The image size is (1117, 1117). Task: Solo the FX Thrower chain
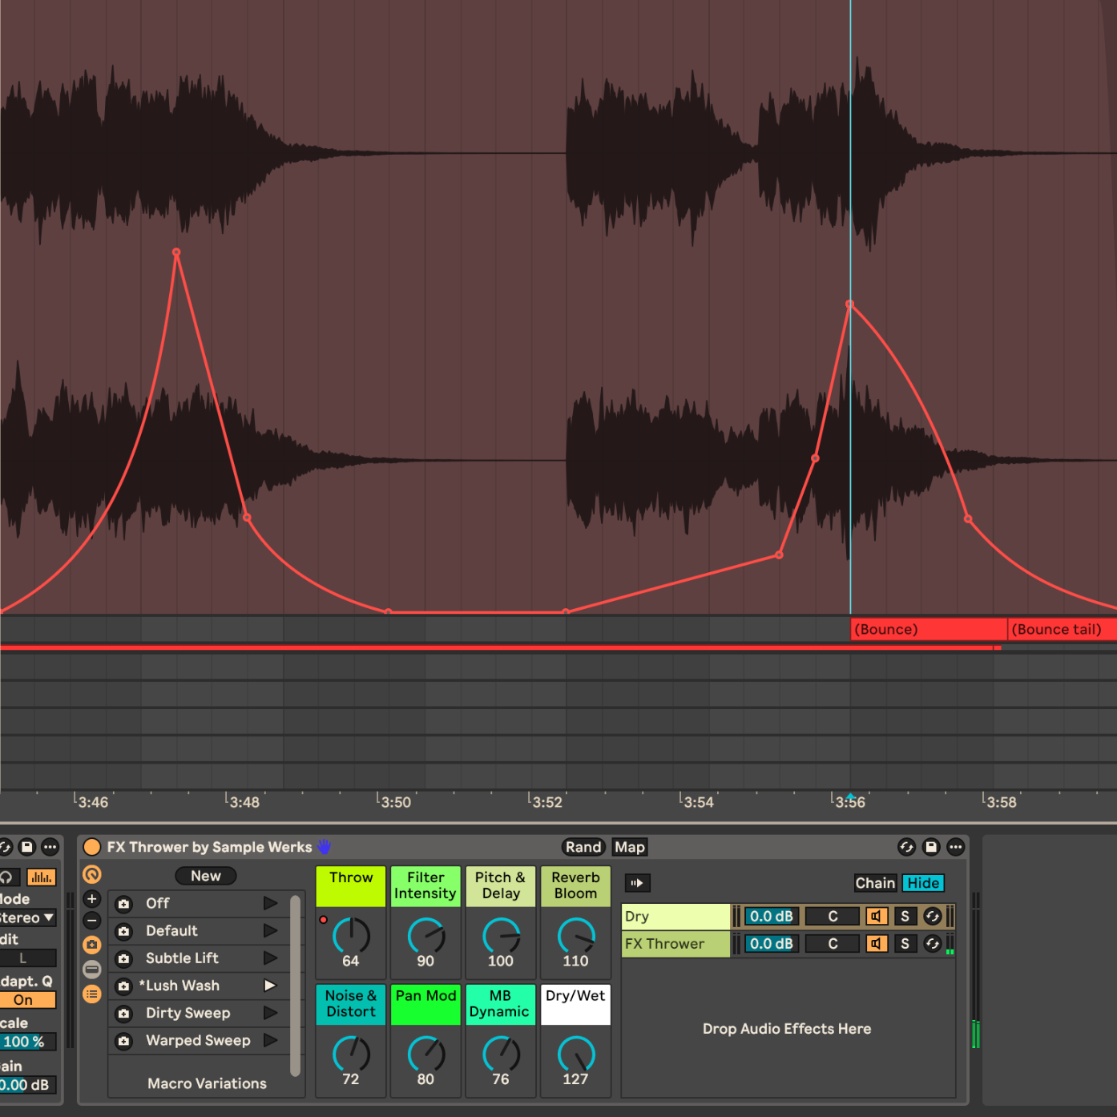pyautogui.click(x=905, y=944)
